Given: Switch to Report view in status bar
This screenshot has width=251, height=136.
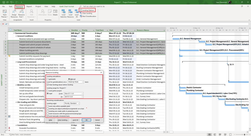Looking at the screenshot, I should pyautogui.click(x=230, y=135).
